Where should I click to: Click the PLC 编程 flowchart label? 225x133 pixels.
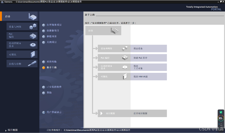[x=105, y=58]
